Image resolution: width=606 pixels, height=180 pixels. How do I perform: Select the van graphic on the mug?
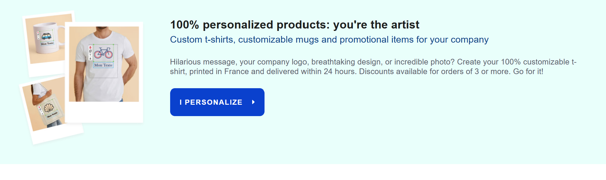(46, 36)
